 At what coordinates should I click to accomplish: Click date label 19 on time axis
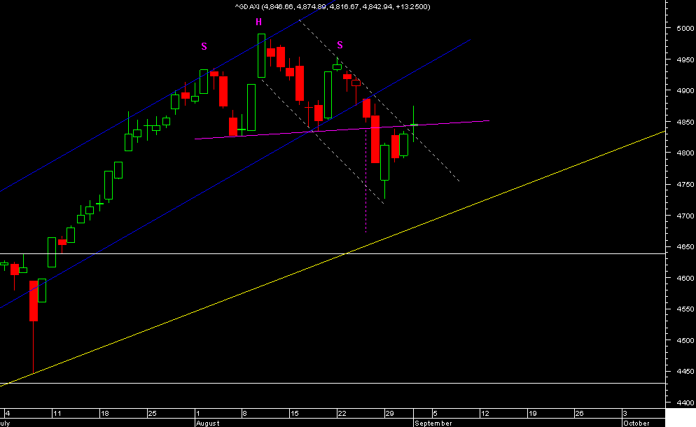tap(532, 413)
